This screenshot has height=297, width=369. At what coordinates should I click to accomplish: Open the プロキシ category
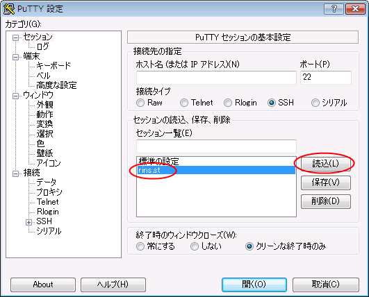click(49, 192)
